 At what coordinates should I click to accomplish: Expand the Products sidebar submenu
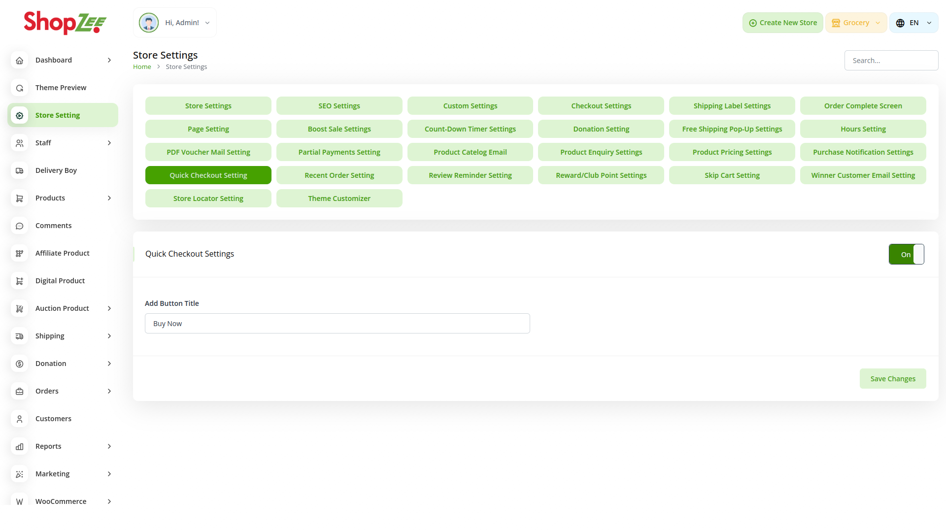(109, 198)
